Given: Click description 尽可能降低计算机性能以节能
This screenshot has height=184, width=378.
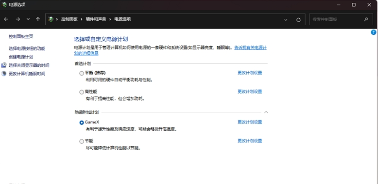Looking at the screenshot, I should click(113, 148).
